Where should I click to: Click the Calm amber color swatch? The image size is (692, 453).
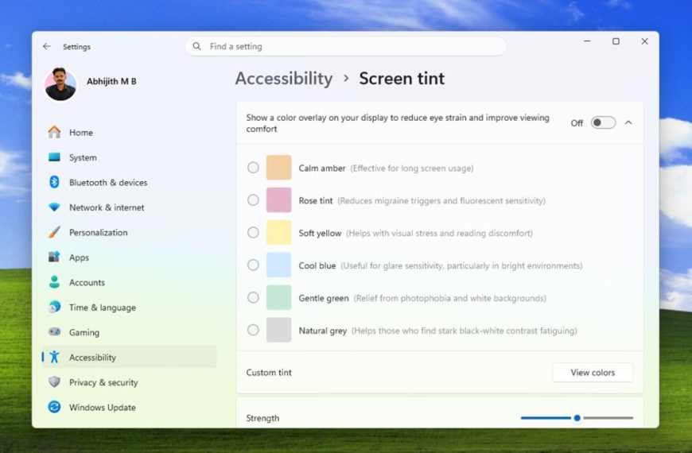[x=278, y=168]
